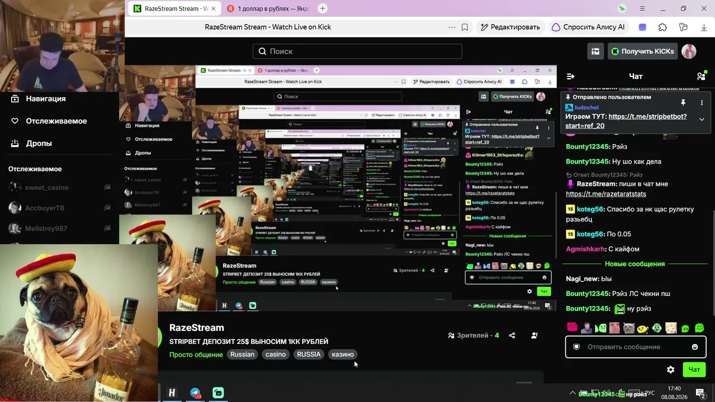Open the chat users list icon

pyautogui.click(x=701, y=76)
